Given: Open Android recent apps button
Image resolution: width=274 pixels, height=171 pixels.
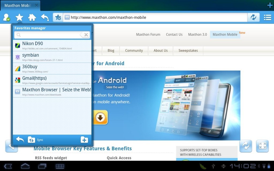Looking at the screenshot, I should point(42,166).
